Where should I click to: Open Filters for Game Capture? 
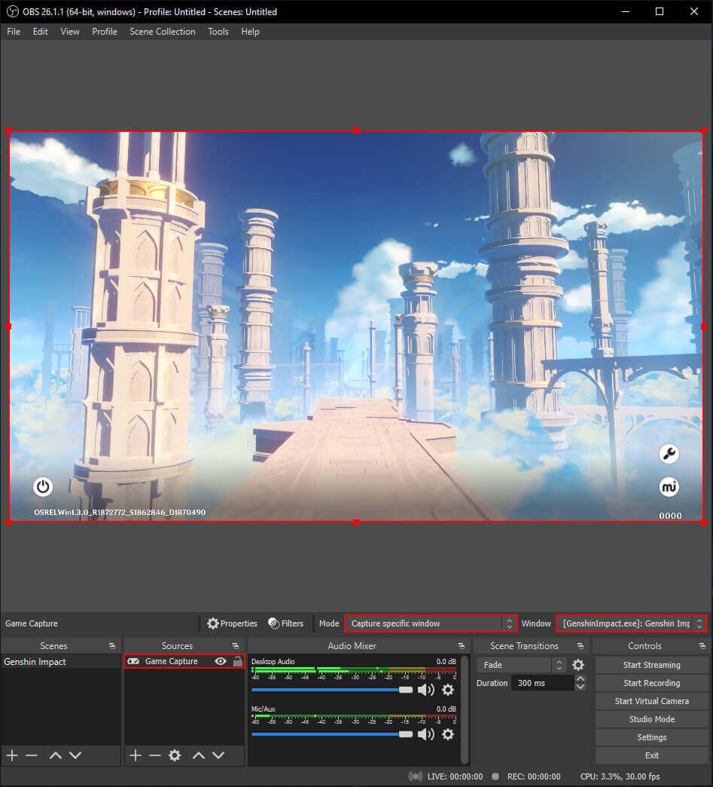click(286, 623)
